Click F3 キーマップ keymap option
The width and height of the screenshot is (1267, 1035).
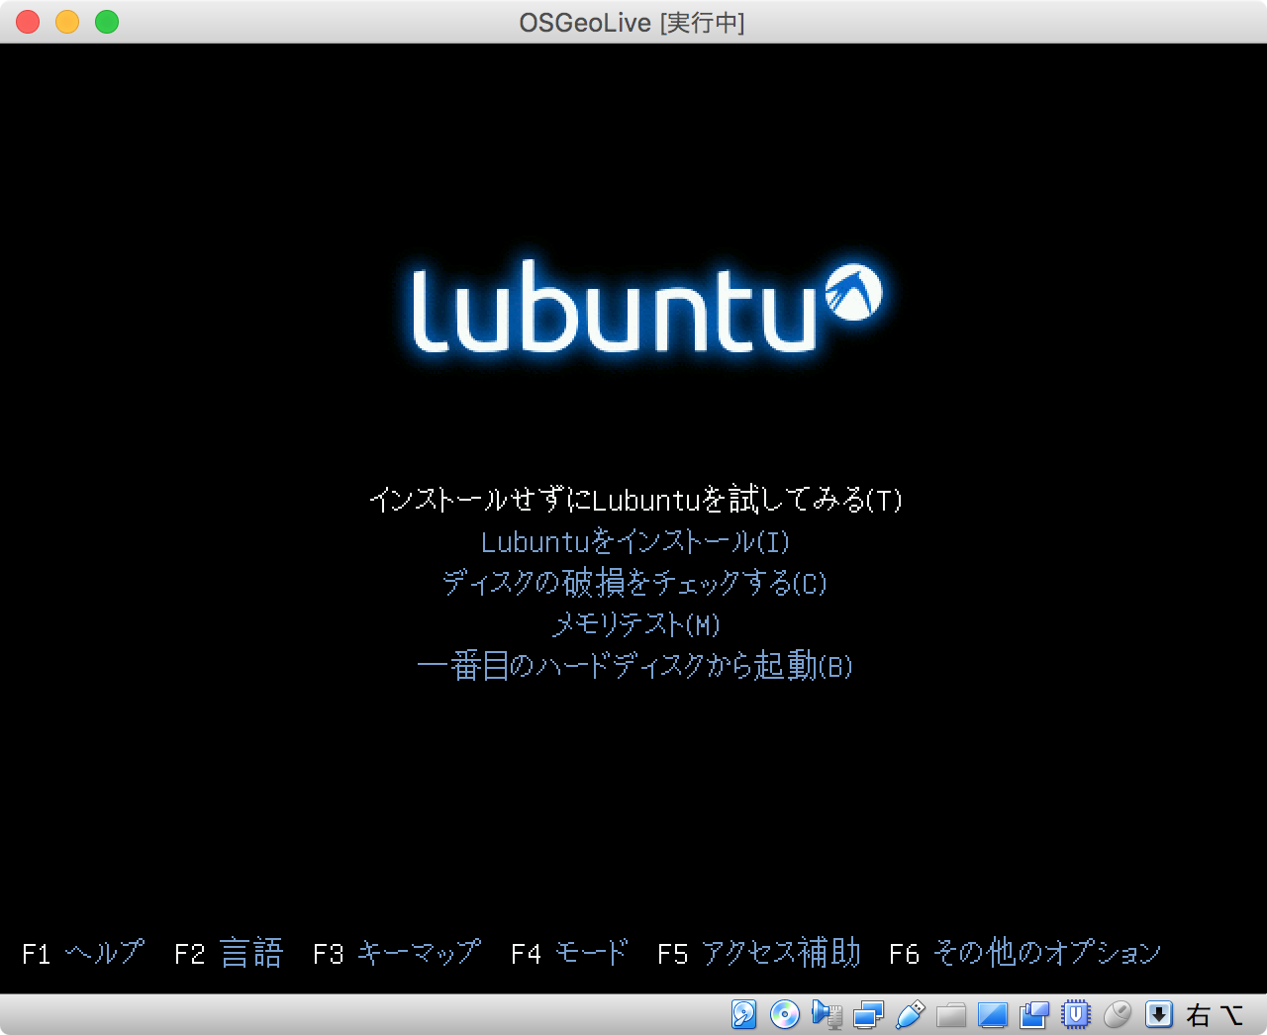click(397, 953)
